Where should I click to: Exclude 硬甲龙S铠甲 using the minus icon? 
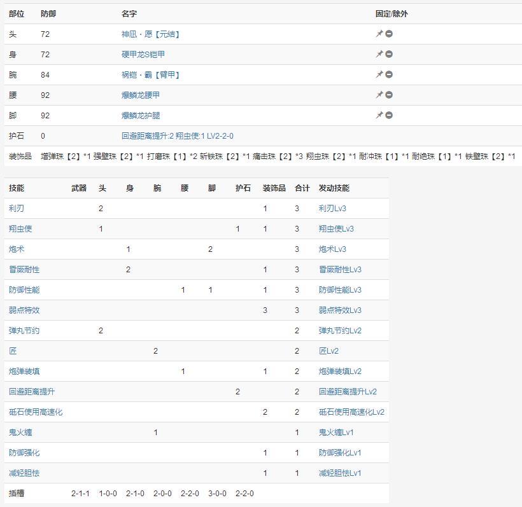pos(389,54)
